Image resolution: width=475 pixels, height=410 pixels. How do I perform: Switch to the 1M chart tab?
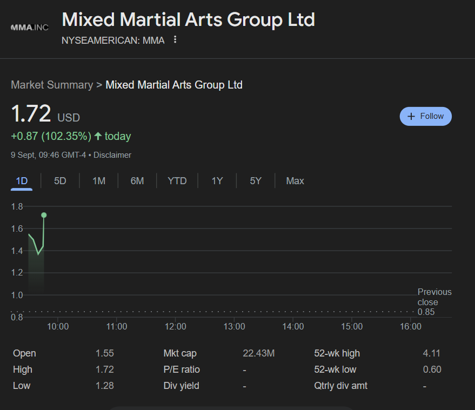(98, 181)
